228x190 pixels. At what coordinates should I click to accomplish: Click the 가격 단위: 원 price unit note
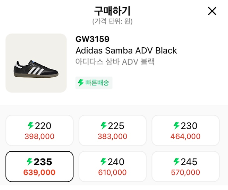point(113,21)
